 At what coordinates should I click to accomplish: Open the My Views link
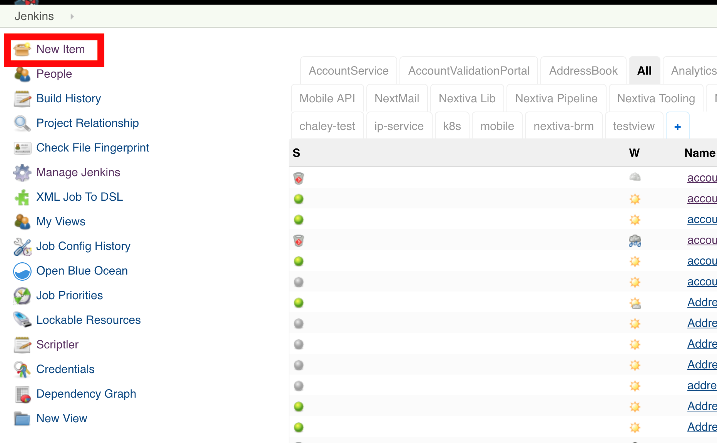click(61, 221)
